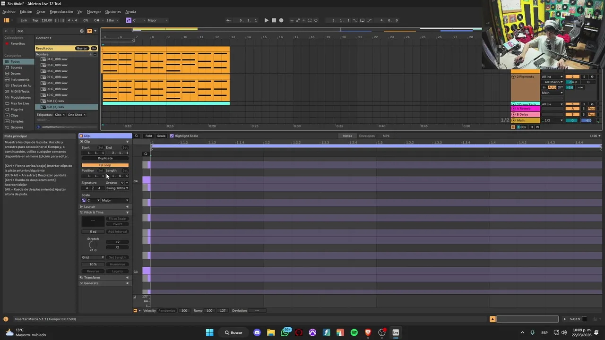Toggle the 2 Pigments track activator

click(572, 76)
